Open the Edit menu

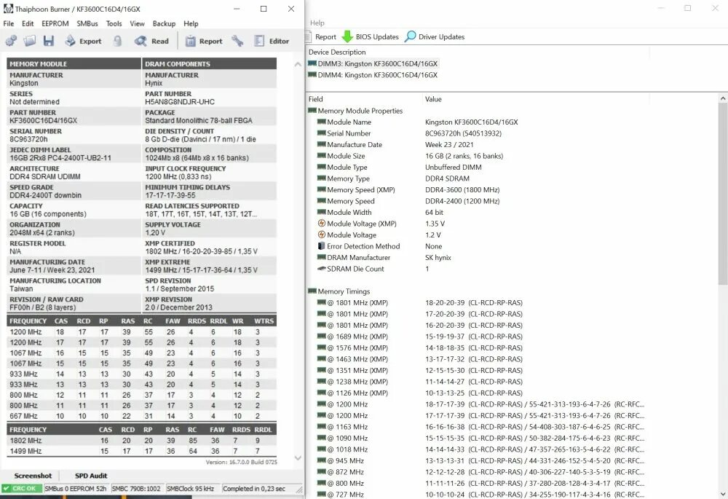click(28, 23)
